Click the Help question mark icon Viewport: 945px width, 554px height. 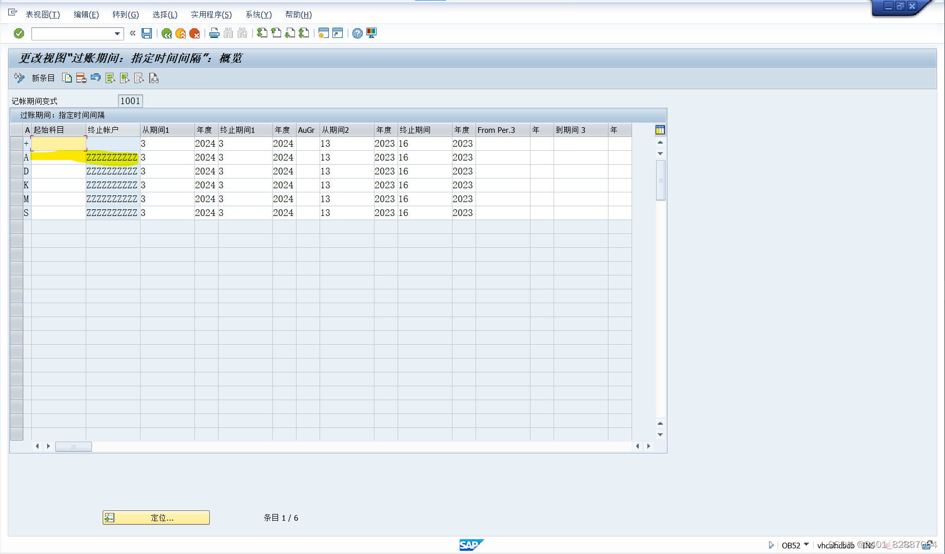[357, 33]
